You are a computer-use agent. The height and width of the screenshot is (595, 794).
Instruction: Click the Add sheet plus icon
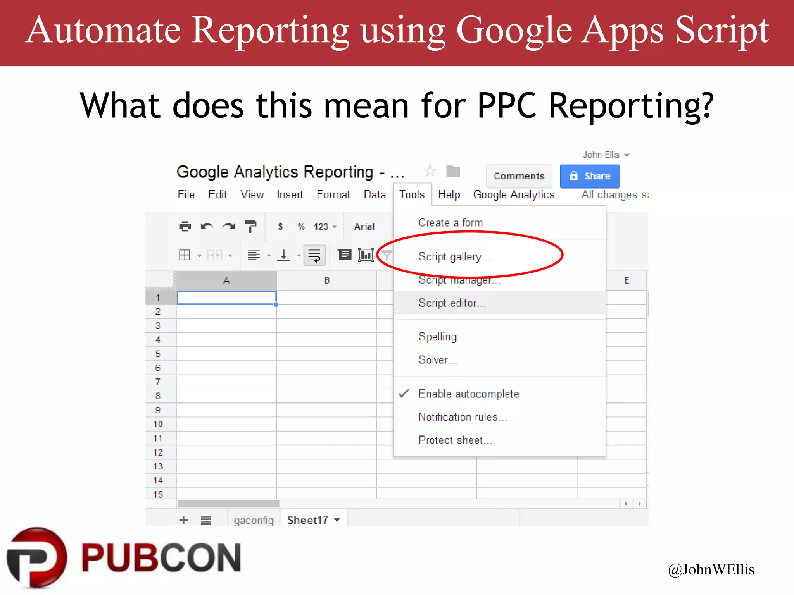[183, 520]
